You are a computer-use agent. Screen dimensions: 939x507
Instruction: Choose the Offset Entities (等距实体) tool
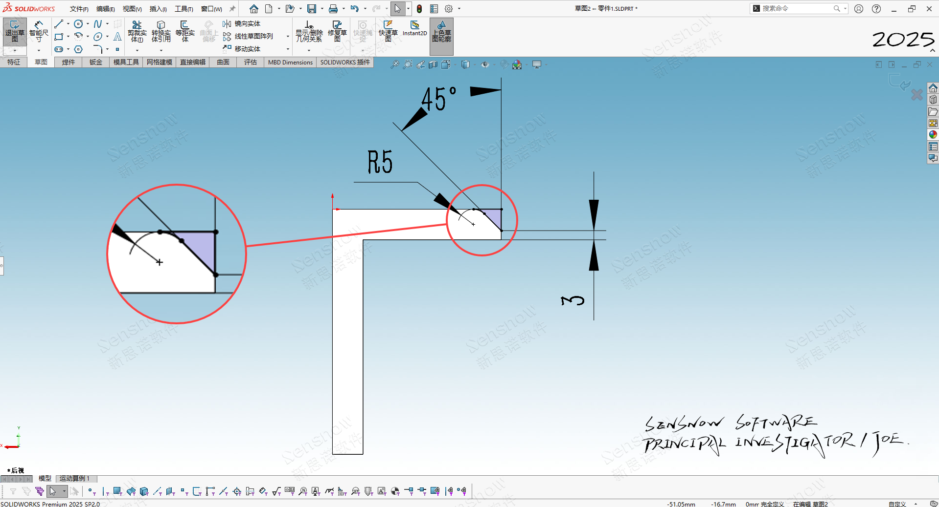click(x=185, y=30)
